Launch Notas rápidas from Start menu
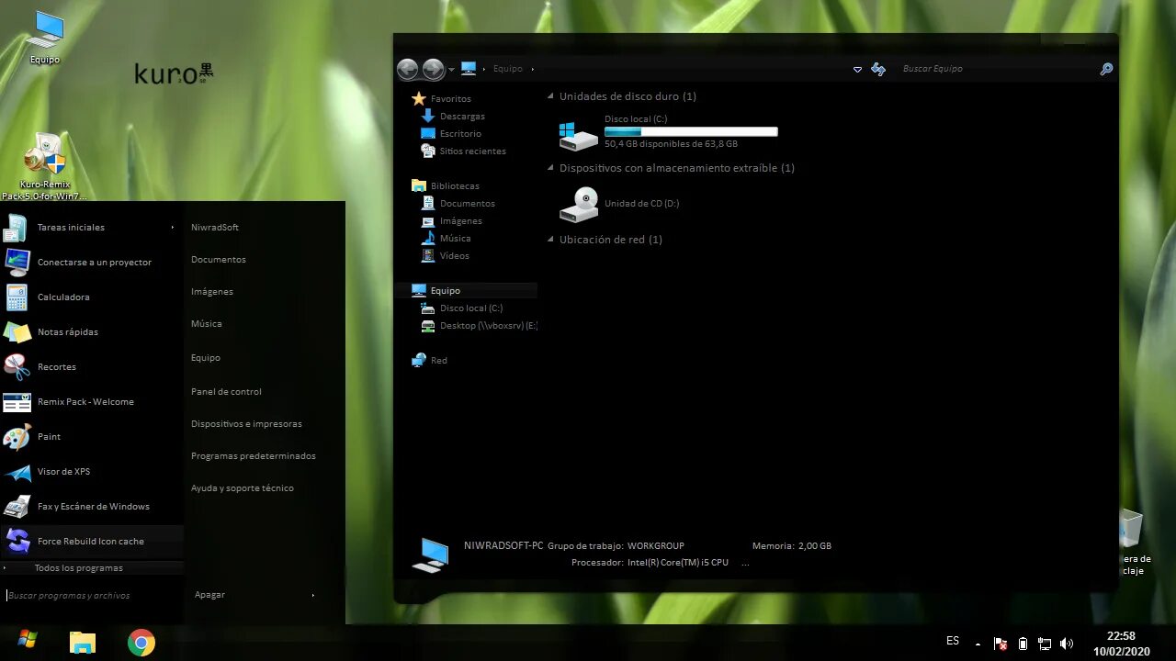The image size is (1176, 661). click(x=92, y=331)
